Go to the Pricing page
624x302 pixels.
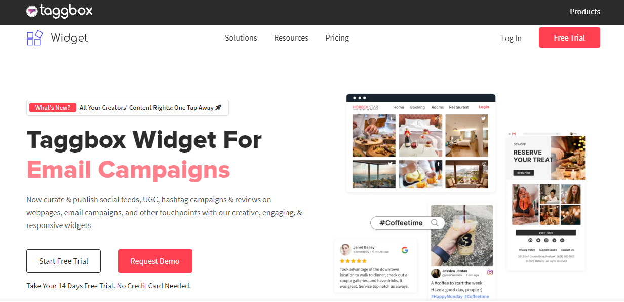(x=337, y=38)
